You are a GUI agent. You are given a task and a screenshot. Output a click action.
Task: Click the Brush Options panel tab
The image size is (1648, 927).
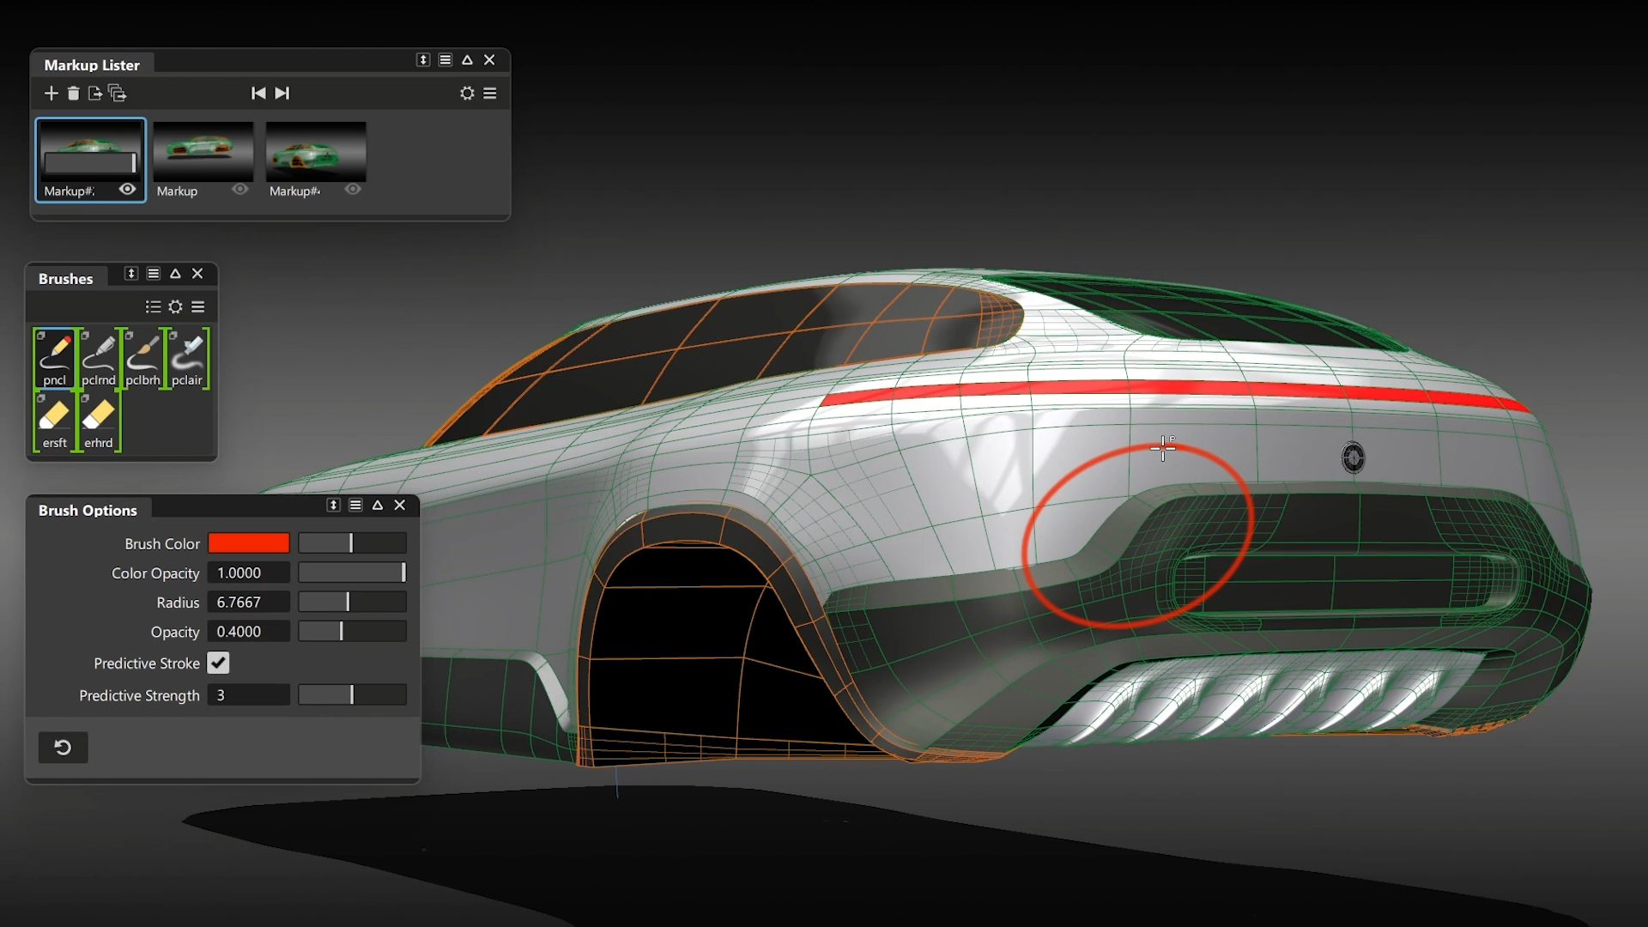88,510
